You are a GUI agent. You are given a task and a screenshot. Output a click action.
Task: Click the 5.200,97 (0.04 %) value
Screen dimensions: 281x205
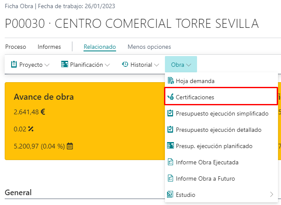pyautogui.click(x=39, y=146)
